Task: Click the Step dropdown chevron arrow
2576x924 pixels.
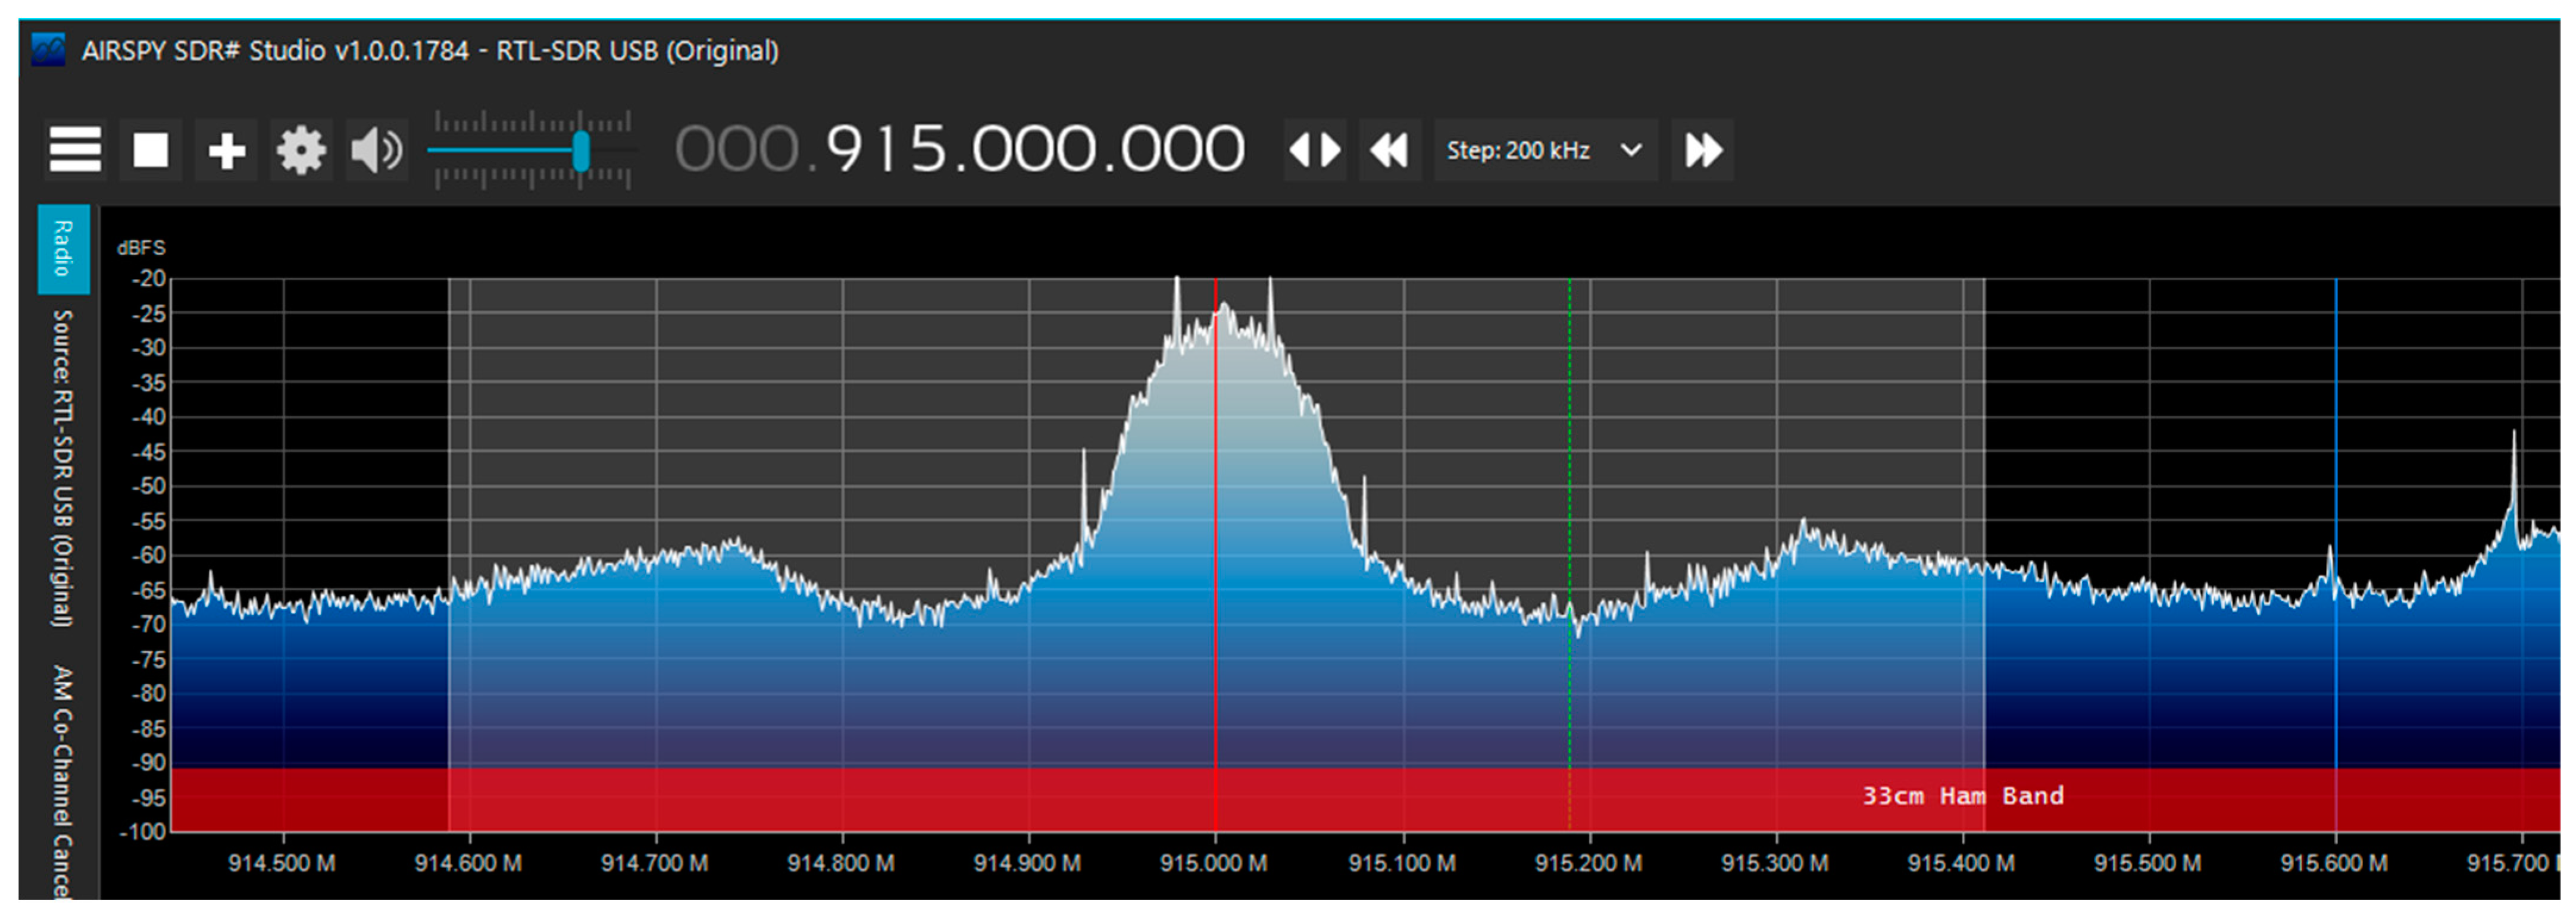Action: pos(1631,150)
